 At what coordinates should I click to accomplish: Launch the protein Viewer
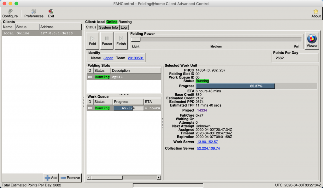[312, 41]
